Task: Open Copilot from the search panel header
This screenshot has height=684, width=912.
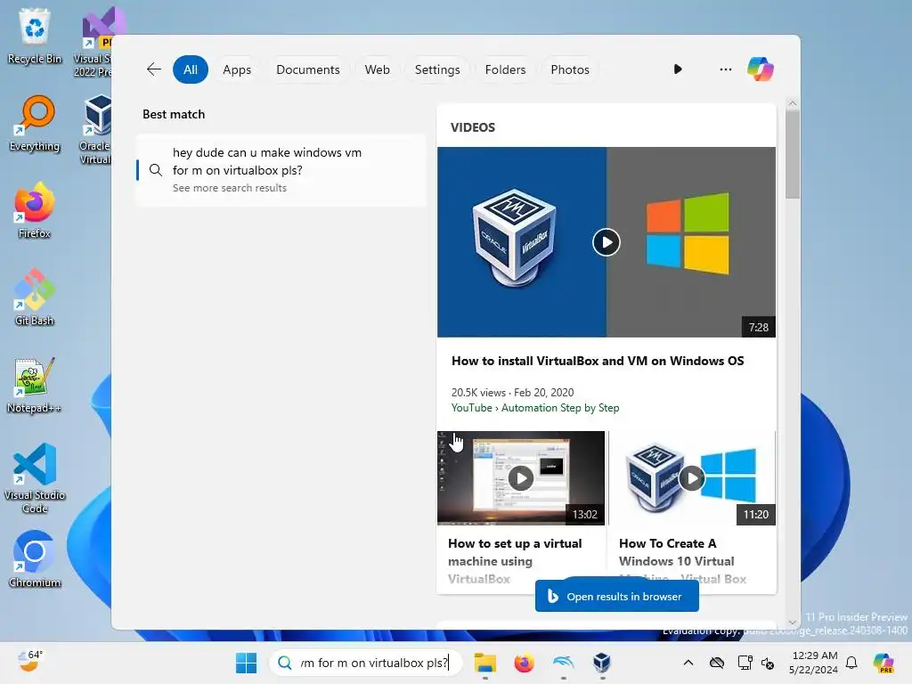Action: [761, 69]
